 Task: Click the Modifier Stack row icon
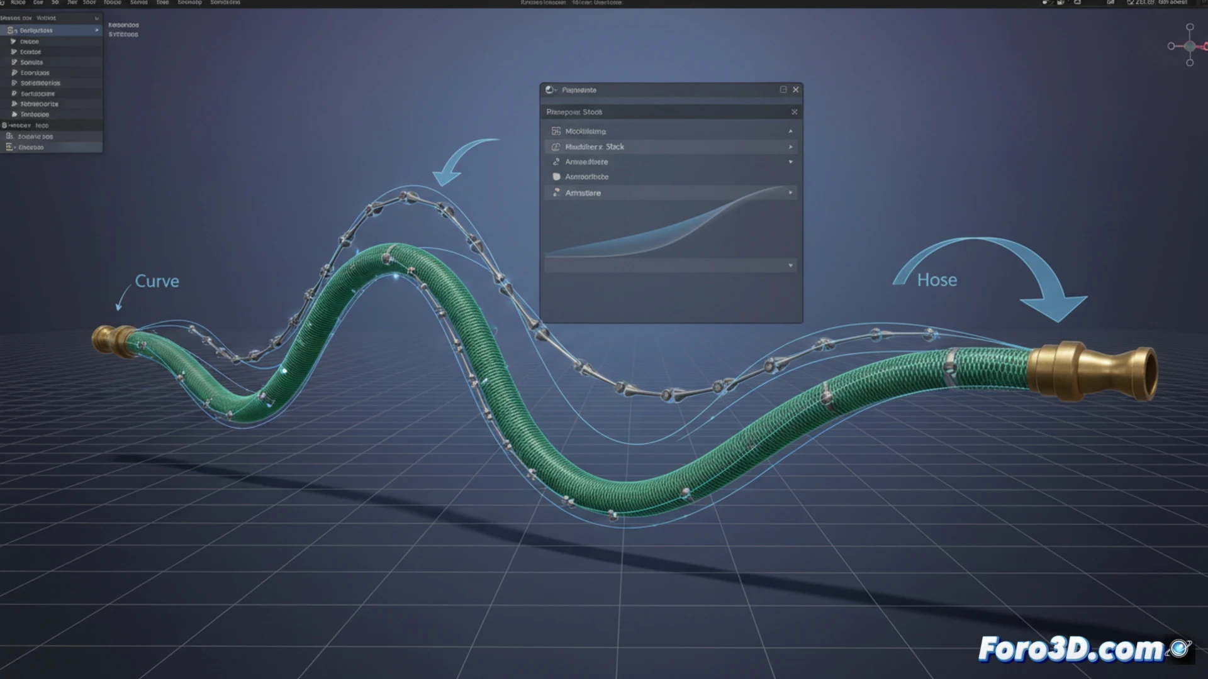point(556,146)
